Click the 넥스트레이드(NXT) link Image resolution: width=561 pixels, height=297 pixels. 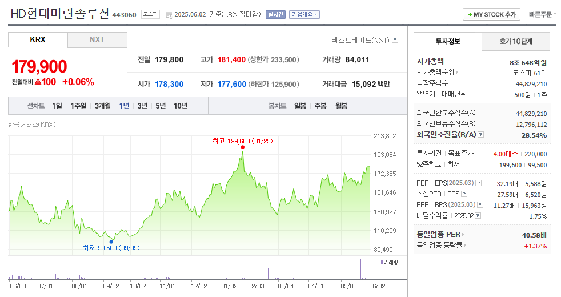pyautogui.click(x=360, y=40)
